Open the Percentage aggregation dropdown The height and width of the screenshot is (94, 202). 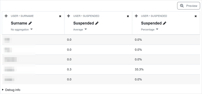pos(150,29)
